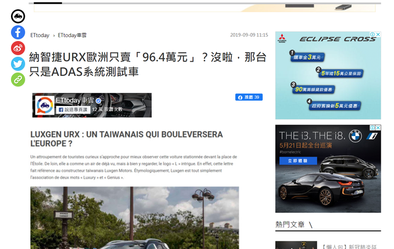Open the Paris street car photo
Image resolution: width=394 pixels, height=249 pixels.
click(x=135, y=218)
